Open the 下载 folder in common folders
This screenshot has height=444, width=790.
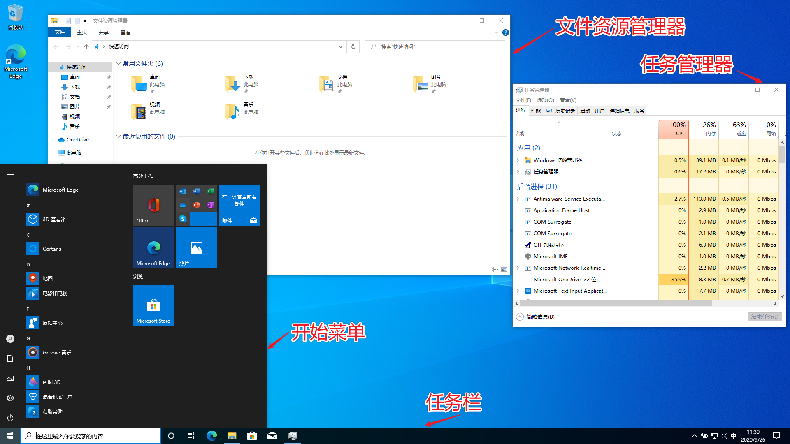pyautogui.click(x=242, y=84)
